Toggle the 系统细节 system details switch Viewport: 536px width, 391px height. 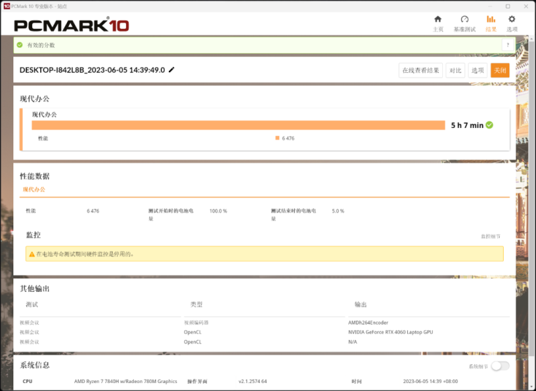pyautogui.click(x=500, y=366)
